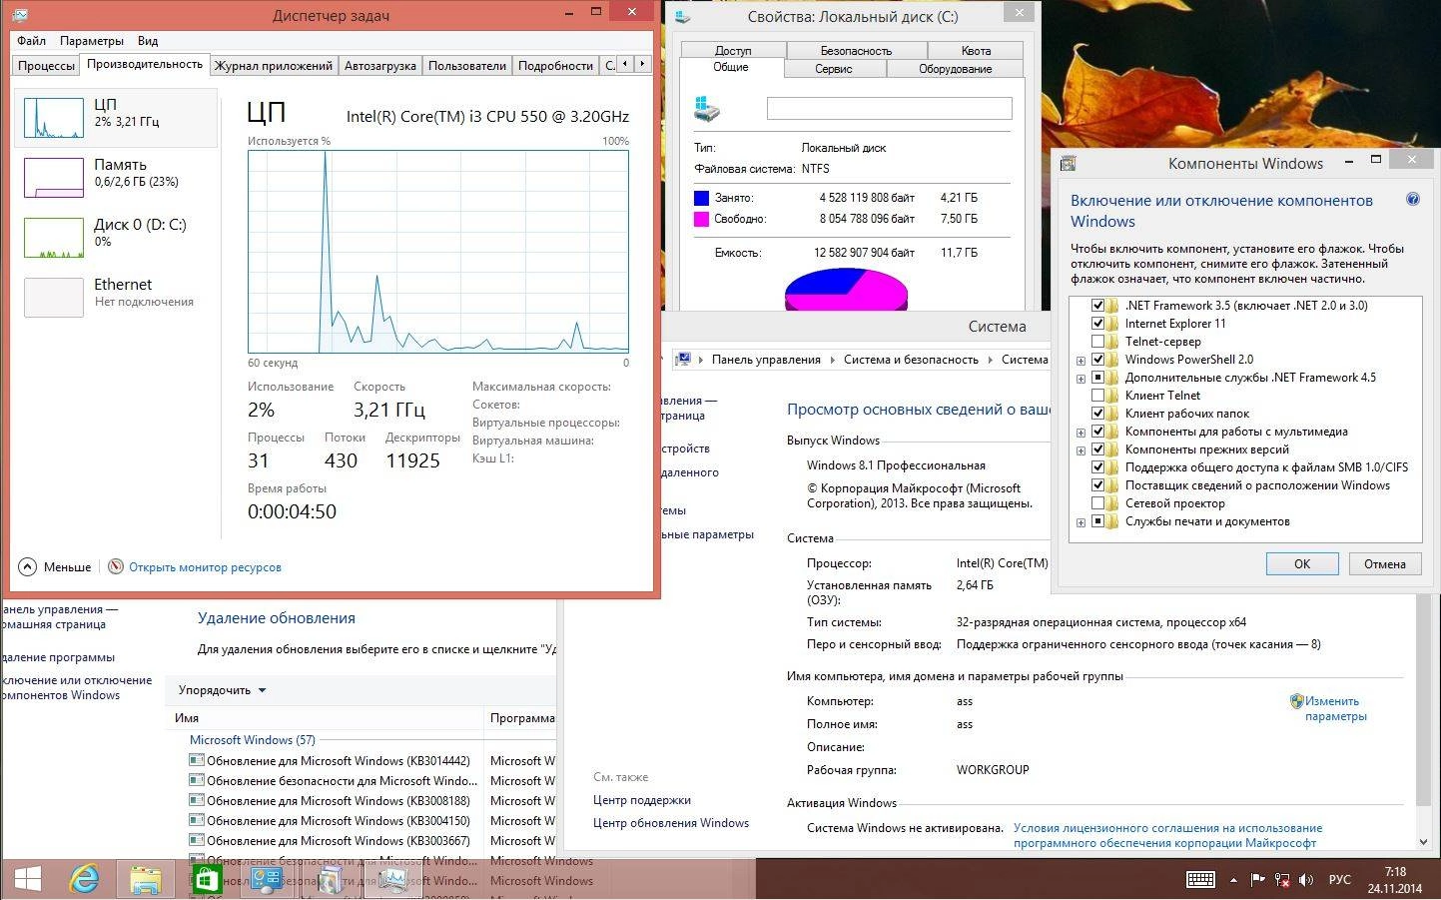This screenshot has height=900, width=1441.
Task: Click the network status tray icon
Action: [x=1281, y=879]
